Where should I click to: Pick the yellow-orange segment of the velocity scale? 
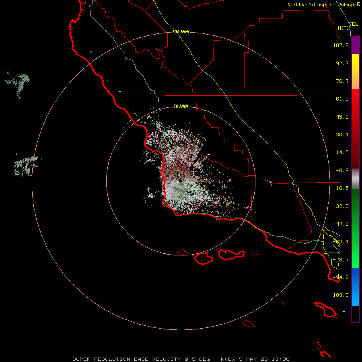pyautogui.click(x=355, y=72)
